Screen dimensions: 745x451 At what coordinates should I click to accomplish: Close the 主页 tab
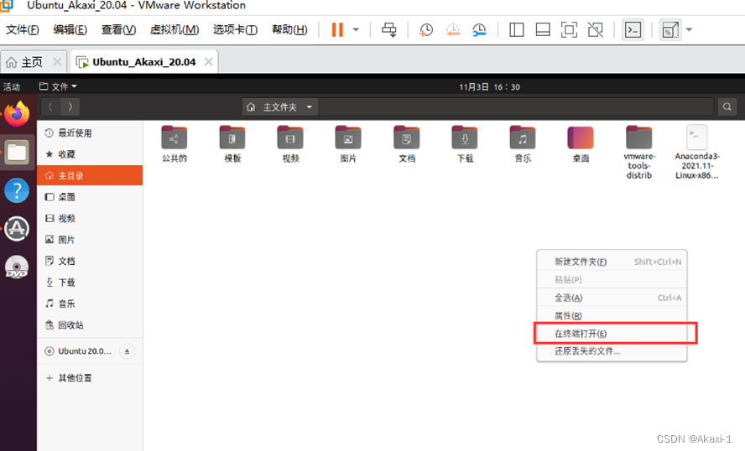point(57,62)
